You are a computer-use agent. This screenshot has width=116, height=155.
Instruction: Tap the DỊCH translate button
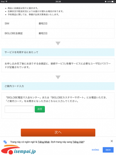click(108, 150)
